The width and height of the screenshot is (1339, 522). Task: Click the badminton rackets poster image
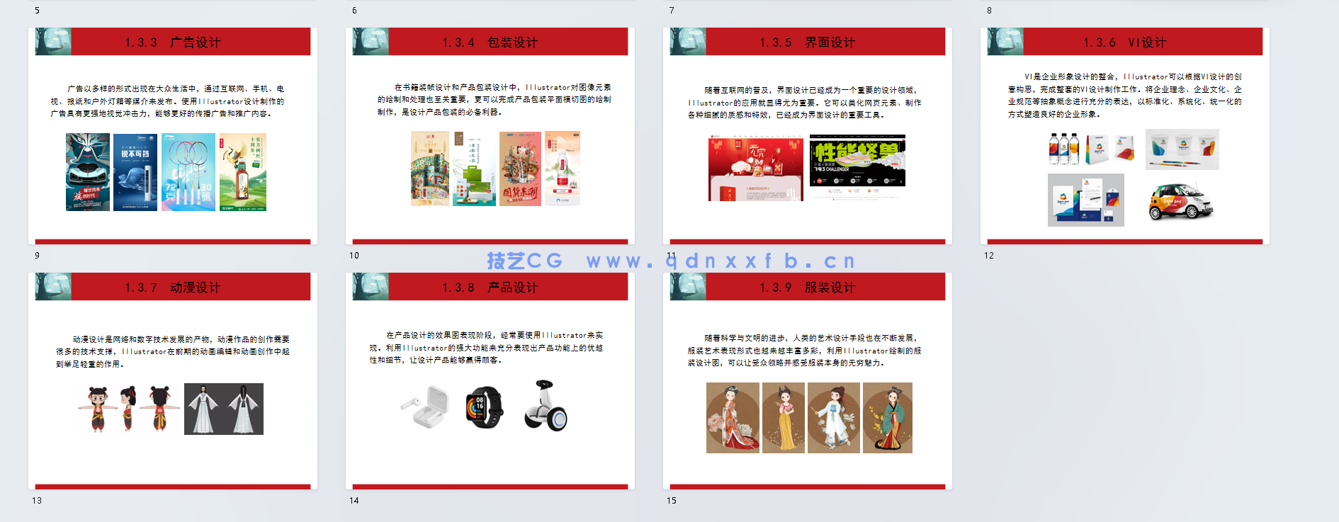click(x=188, y=172)
